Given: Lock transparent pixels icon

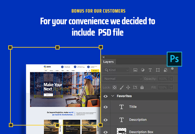Looking at the screenshot, I should tap(115, 87).
